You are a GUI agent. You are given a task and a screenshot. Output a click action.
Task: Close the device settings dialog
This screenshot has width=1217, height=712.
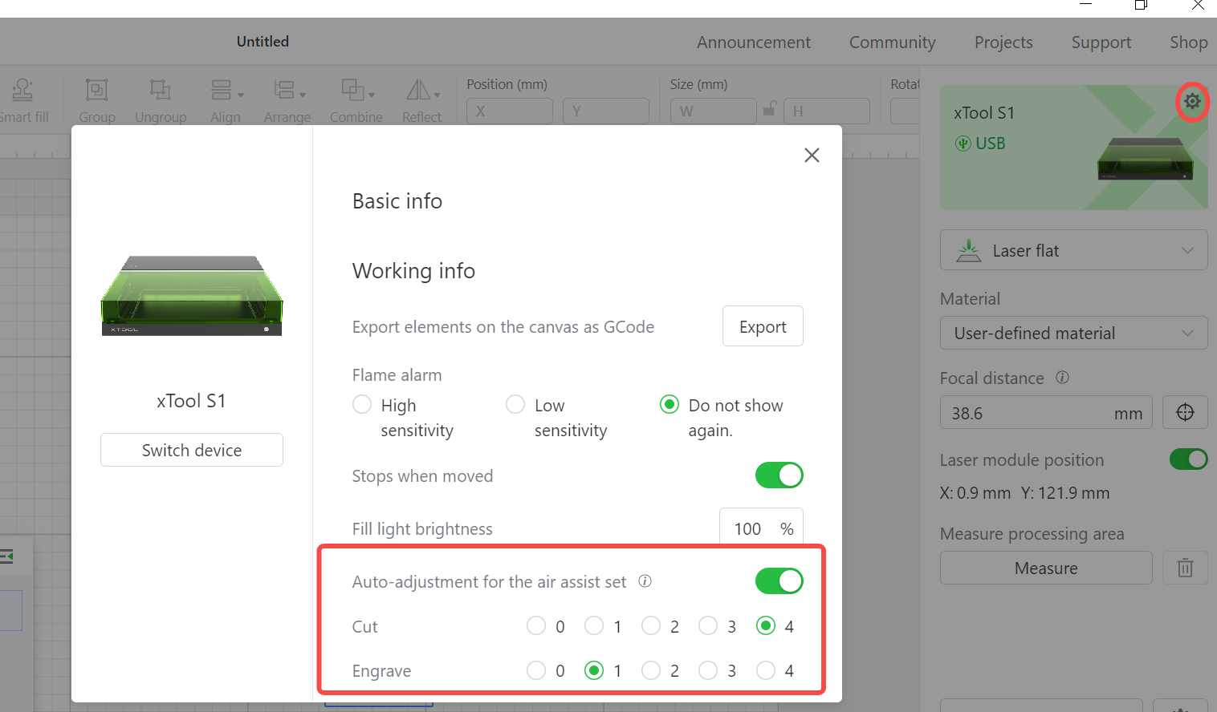812,155
